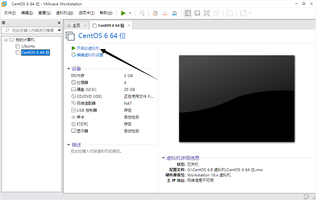Close the CentOS 6 64 位 tab

click(129, 25)
